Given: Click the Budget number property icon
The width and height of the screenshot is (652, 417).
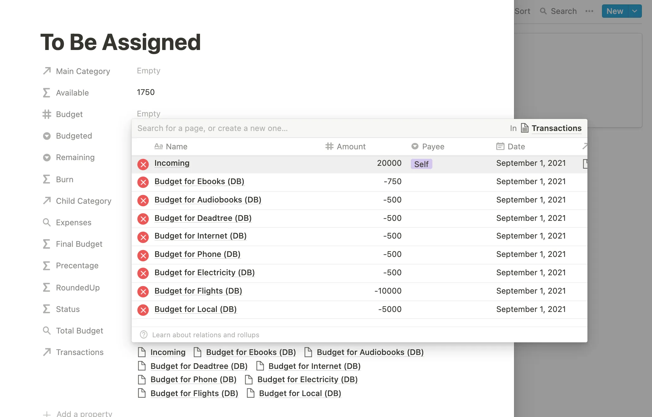Looking at the screenshot, I should (47, 114).
